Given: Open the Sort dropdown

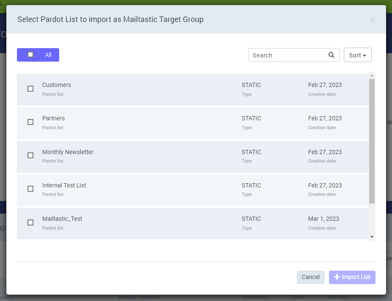Looking at the screenshot, I should point(357,55).
